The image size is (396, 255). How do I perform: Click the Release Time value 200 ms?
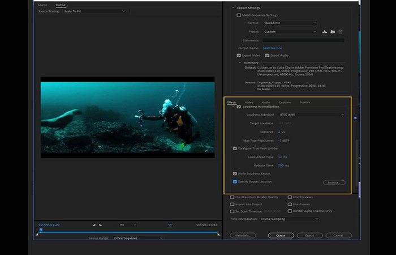tap(283, 165)
